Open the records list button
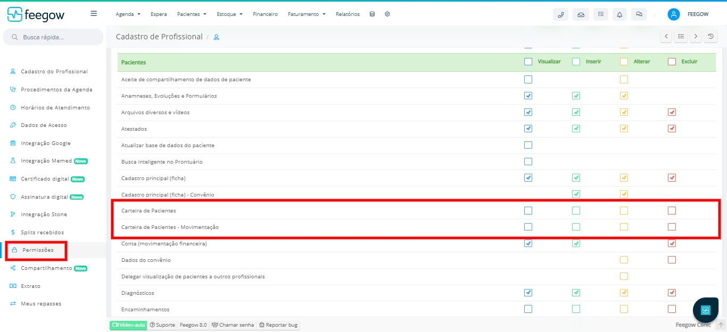 coord(681,37)
